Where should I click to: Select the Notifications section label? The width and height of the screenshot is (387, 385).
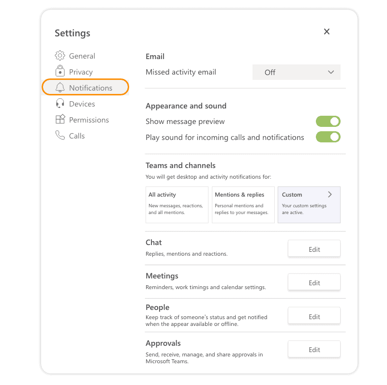(x=90, y=88)
